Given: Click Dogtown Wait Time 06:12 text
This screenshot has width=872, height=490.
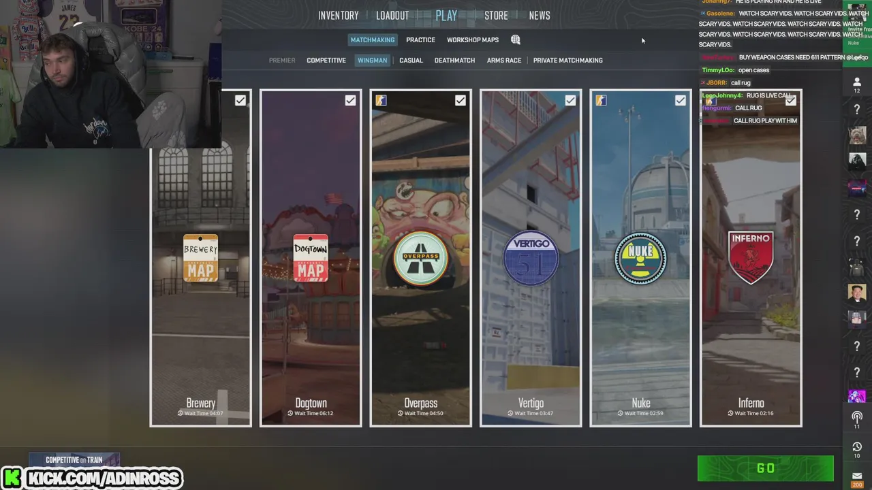Looking at the screenshot, I should [311, 413].
